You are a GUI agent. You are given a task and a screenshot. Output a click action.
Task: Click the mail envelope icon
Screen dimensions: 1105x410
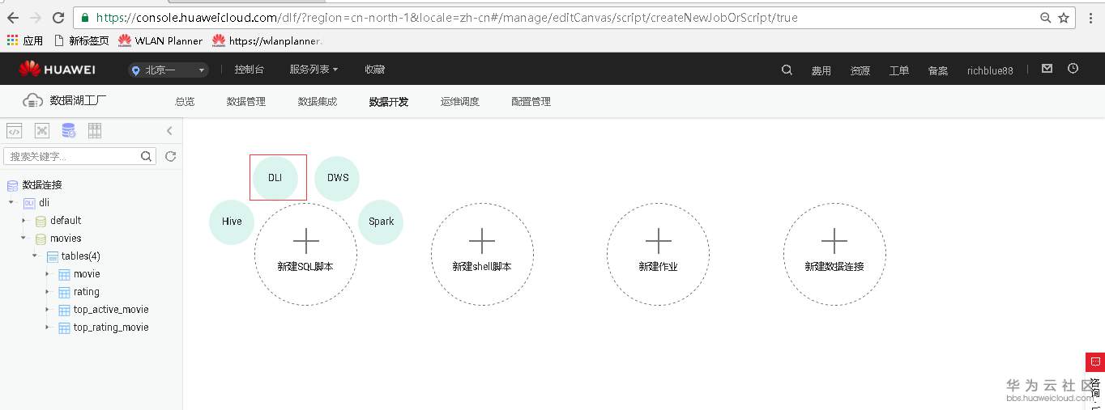click(x=1047, y=70)
